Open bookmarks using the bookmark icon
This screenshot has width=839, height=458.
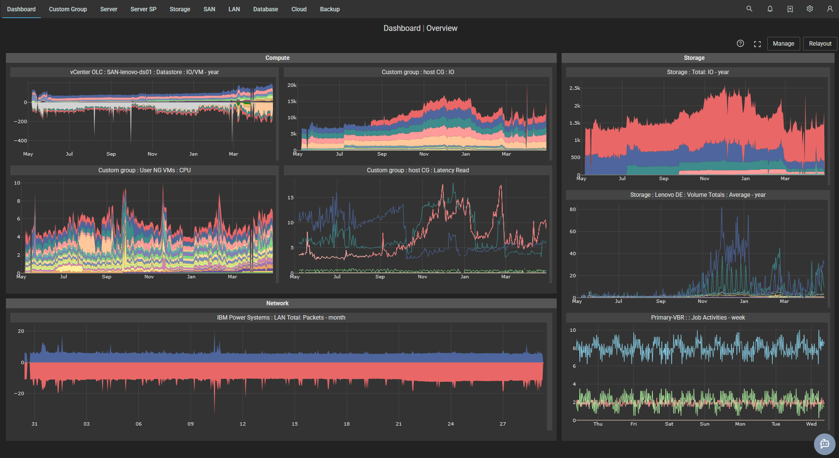pos(789,9)
